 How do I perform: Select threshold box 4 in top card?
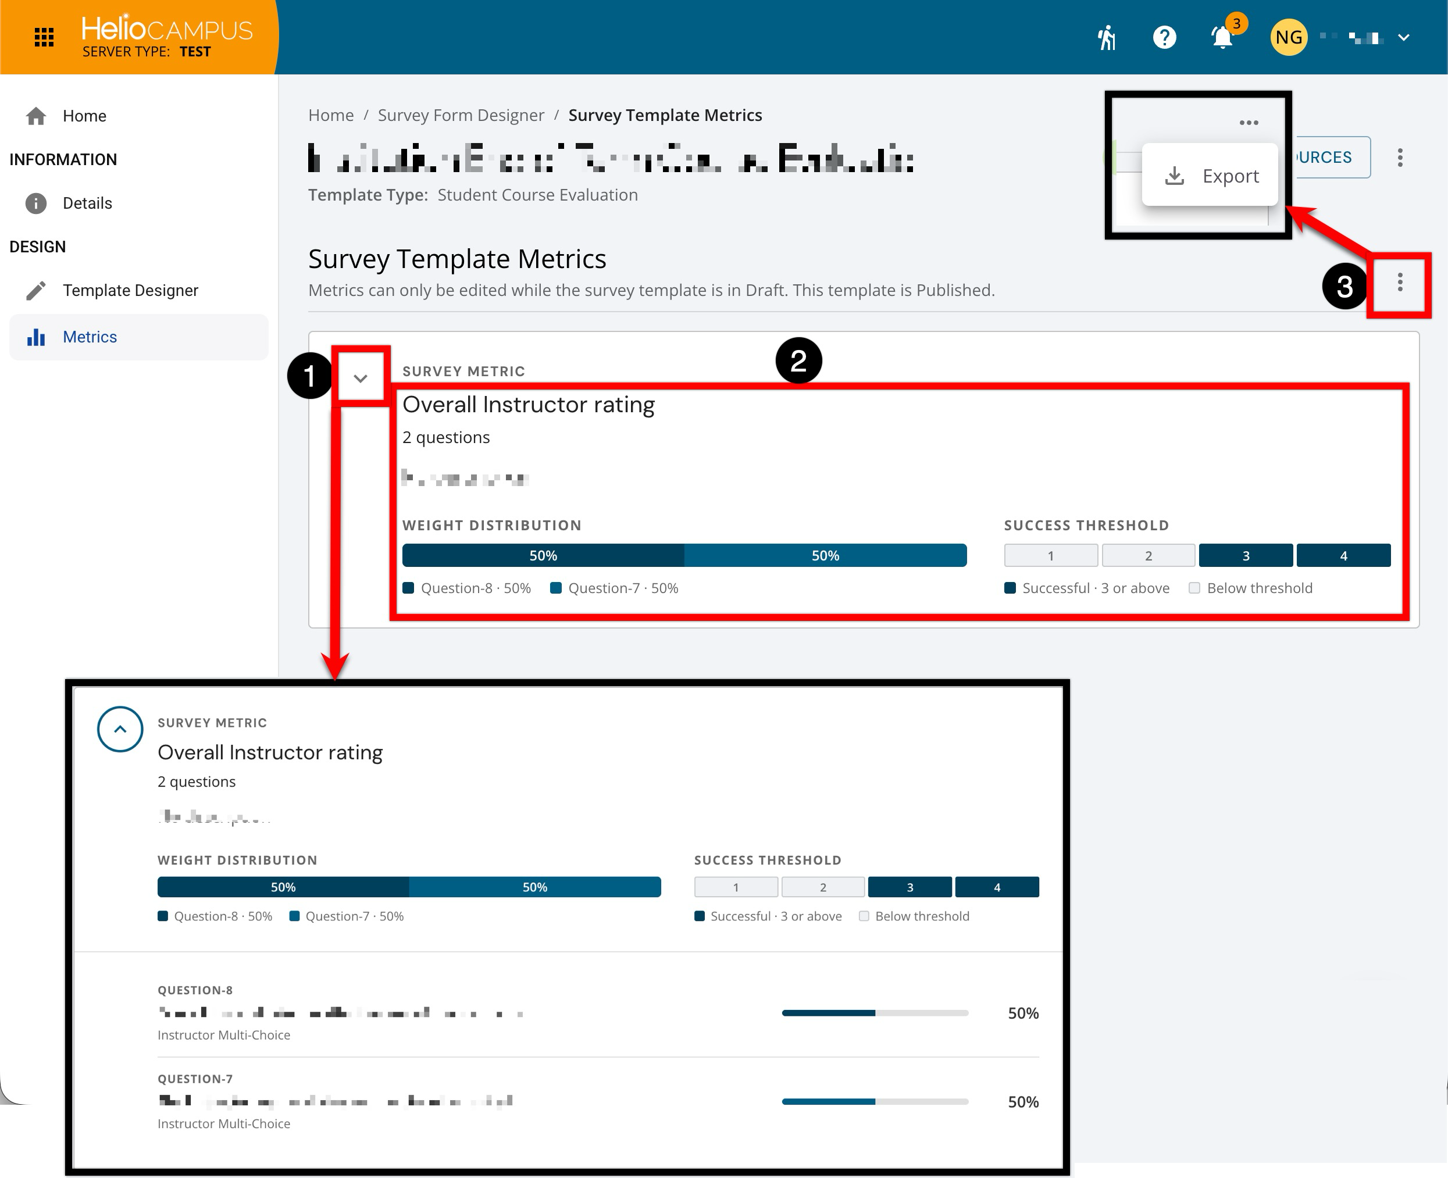pyautogui.click(x=1343, y=555)
